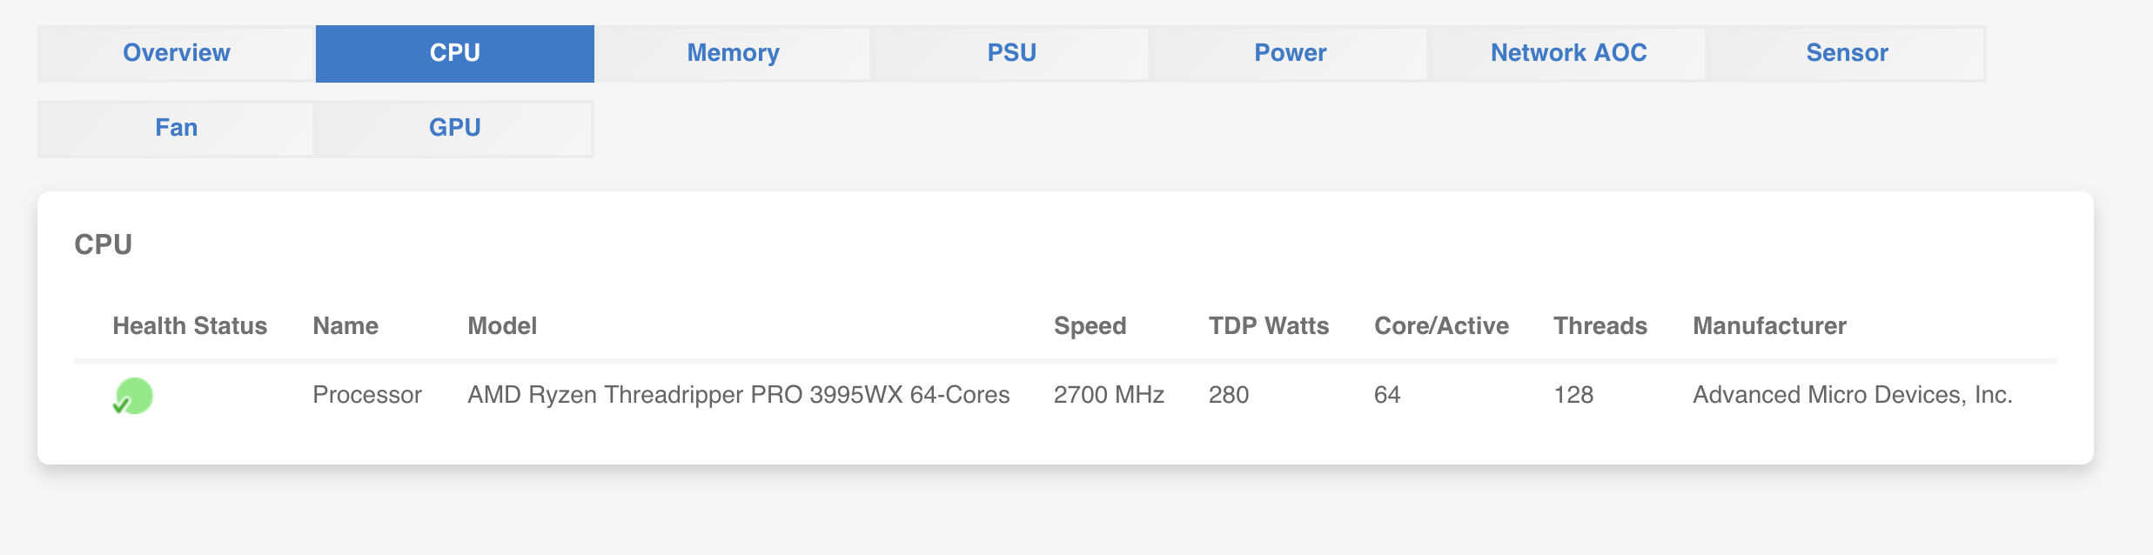
Task: Open the GPU tab
Action: coord(453,128)
